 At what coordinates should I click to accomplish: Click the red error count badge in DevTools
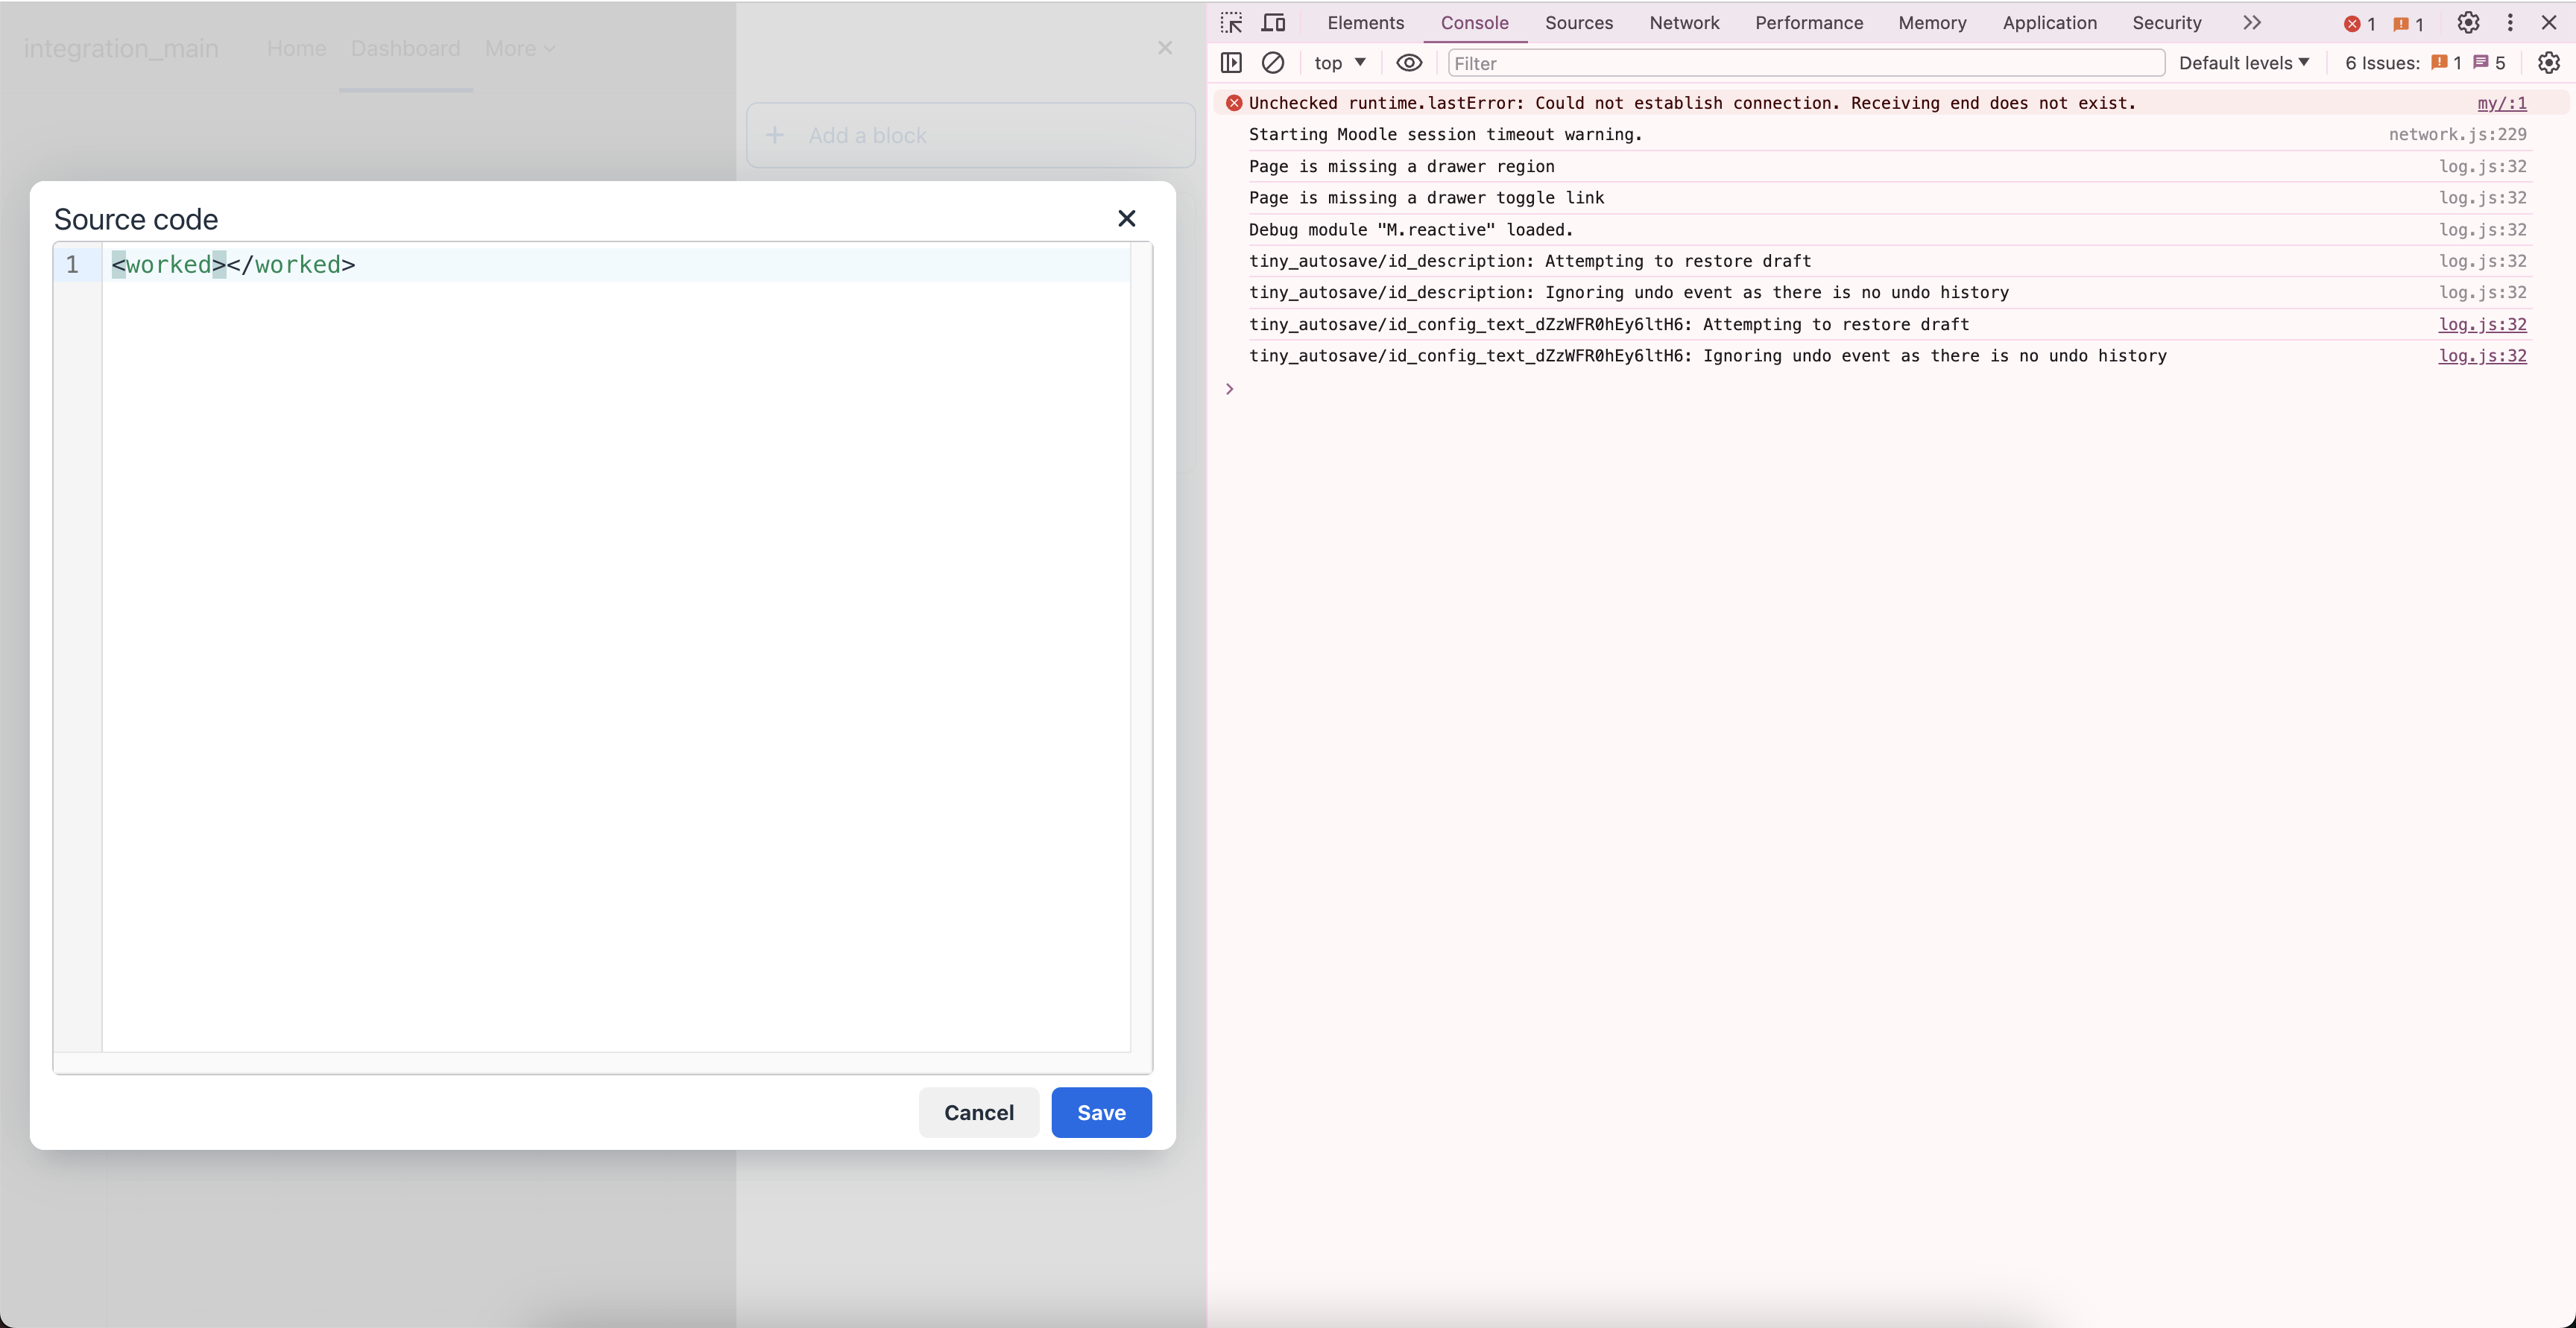point(2360,24)
